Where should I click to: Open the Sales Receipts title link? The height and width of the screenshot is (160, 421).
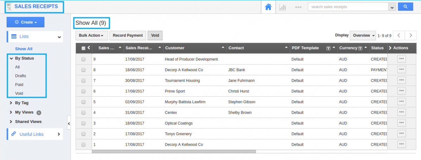tap(36, 7)
